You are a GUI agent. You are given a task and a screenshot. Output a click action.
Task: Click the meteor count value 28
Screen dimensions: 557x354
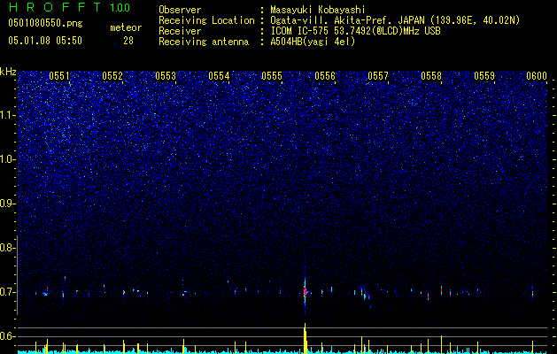(x=128, y=41)
